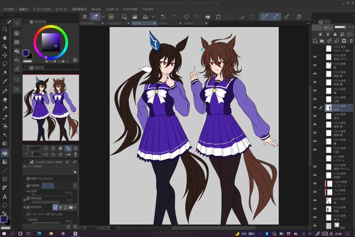The height and width of the screenshot is (237, 355).
Task: Select the Balloon tool
Action: [x=5, y=206]
